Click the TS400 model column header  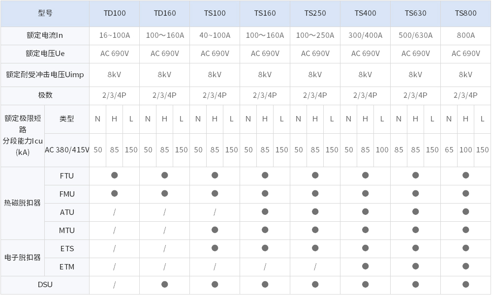[x=366, y=13]
